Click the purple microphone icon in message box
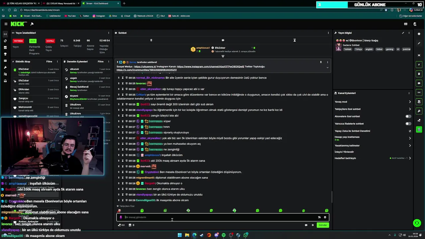This screenshot has width=425, height=239. coord(121,217)
